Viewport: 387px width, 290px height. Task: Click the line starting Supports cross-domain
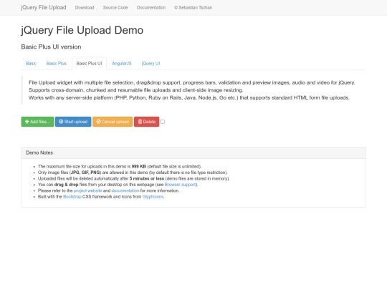click(x=135, y=90)
